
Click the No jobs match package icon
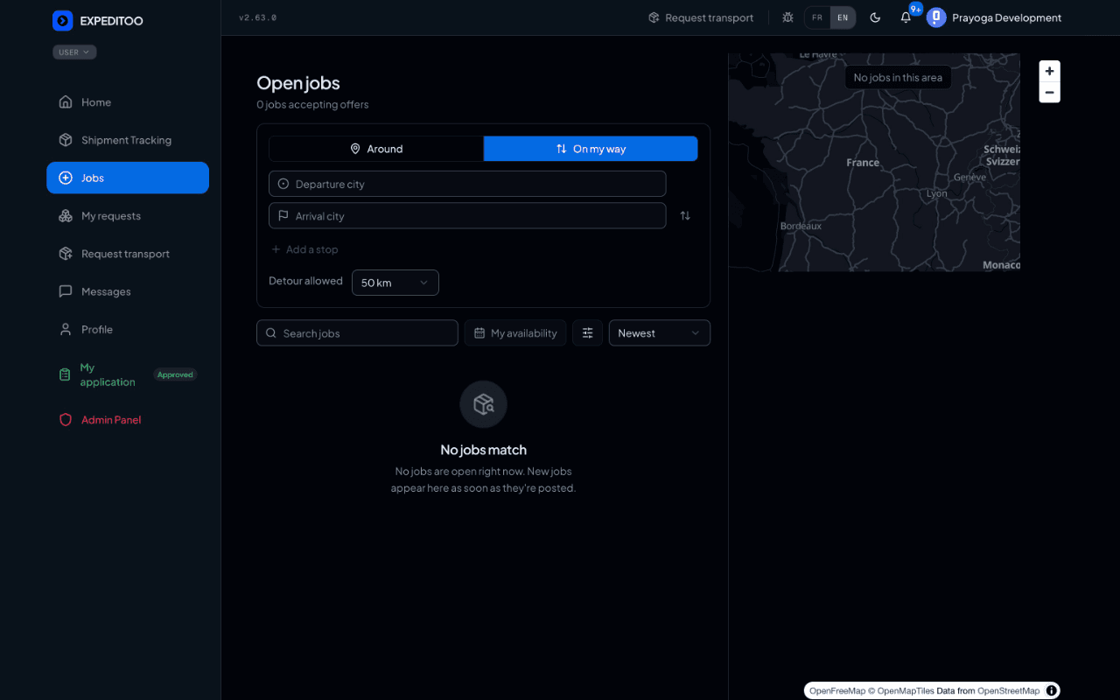point(484,404)
